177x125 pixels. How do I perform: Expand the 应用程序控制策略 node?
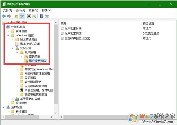tap(17, 86)
